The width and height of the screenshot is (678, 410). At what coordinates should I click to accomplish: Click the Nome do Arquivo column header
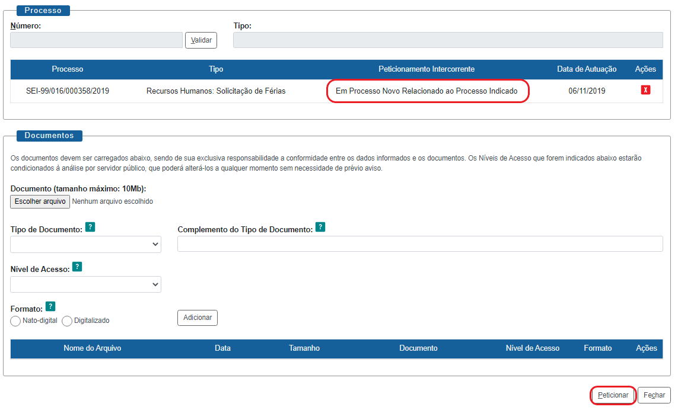coord(92,348)
